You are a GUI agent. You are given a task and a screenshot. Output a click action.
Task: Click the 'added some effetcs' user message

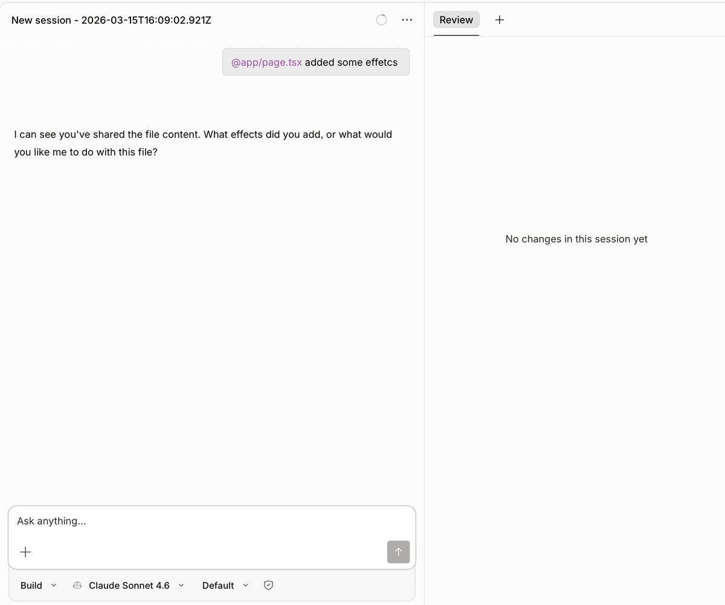(316, 62)
